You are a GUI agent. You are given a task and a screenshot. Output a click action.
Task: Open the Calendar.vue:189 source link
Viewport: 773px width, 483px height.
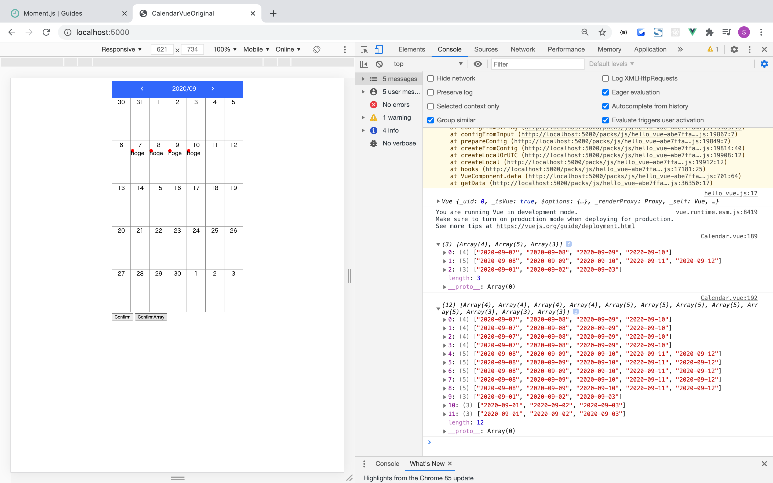coord(729,236)
